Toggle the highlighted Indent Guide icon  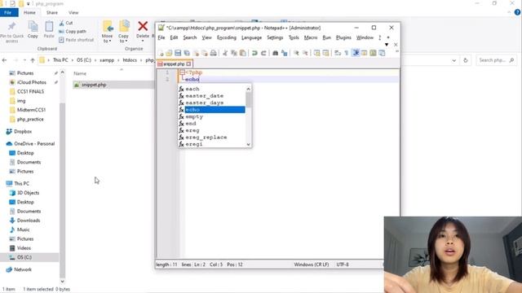coord(356,53)
